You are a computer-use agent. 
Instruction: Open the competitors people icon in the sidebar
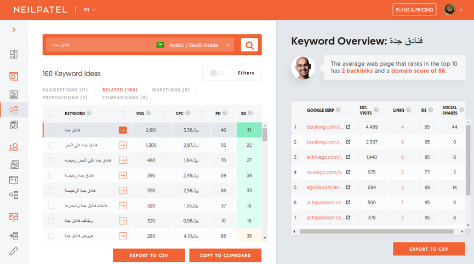tap(14, 147)
